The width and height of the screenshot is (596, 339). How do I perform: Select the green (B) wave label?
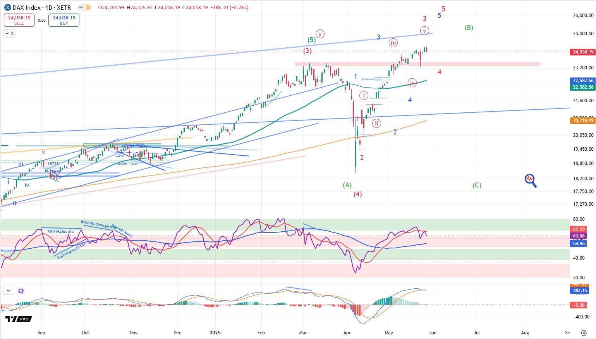pyautogui.click(x=469, y=28)
